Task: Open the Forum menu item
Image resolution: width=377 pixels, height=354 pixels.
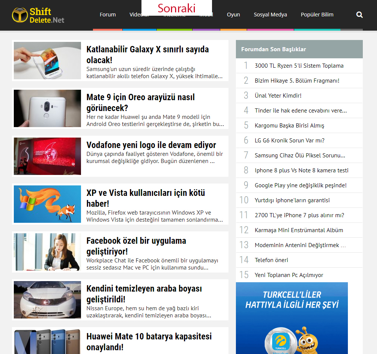Action: 108,15
